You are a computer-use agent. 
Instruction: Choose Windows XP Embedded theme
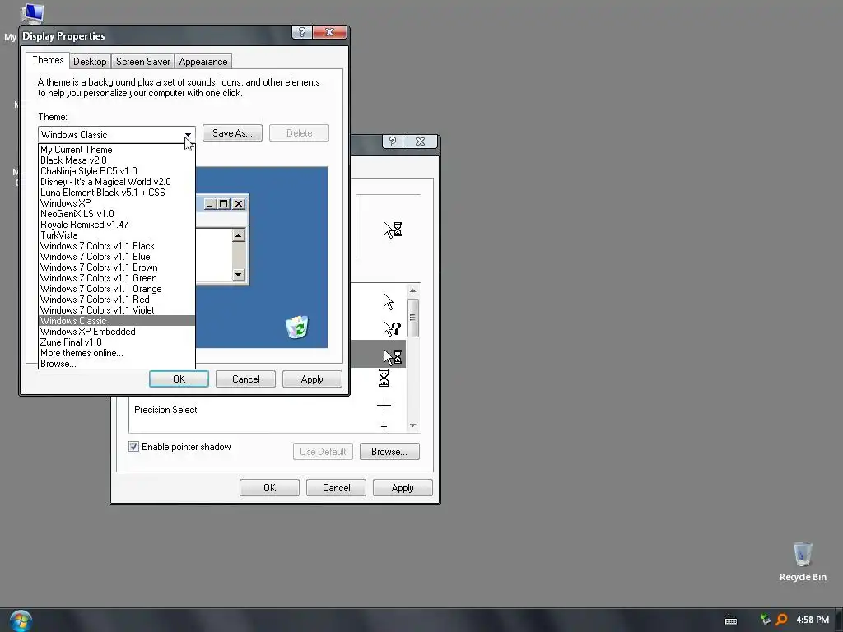tap(117, 332)
